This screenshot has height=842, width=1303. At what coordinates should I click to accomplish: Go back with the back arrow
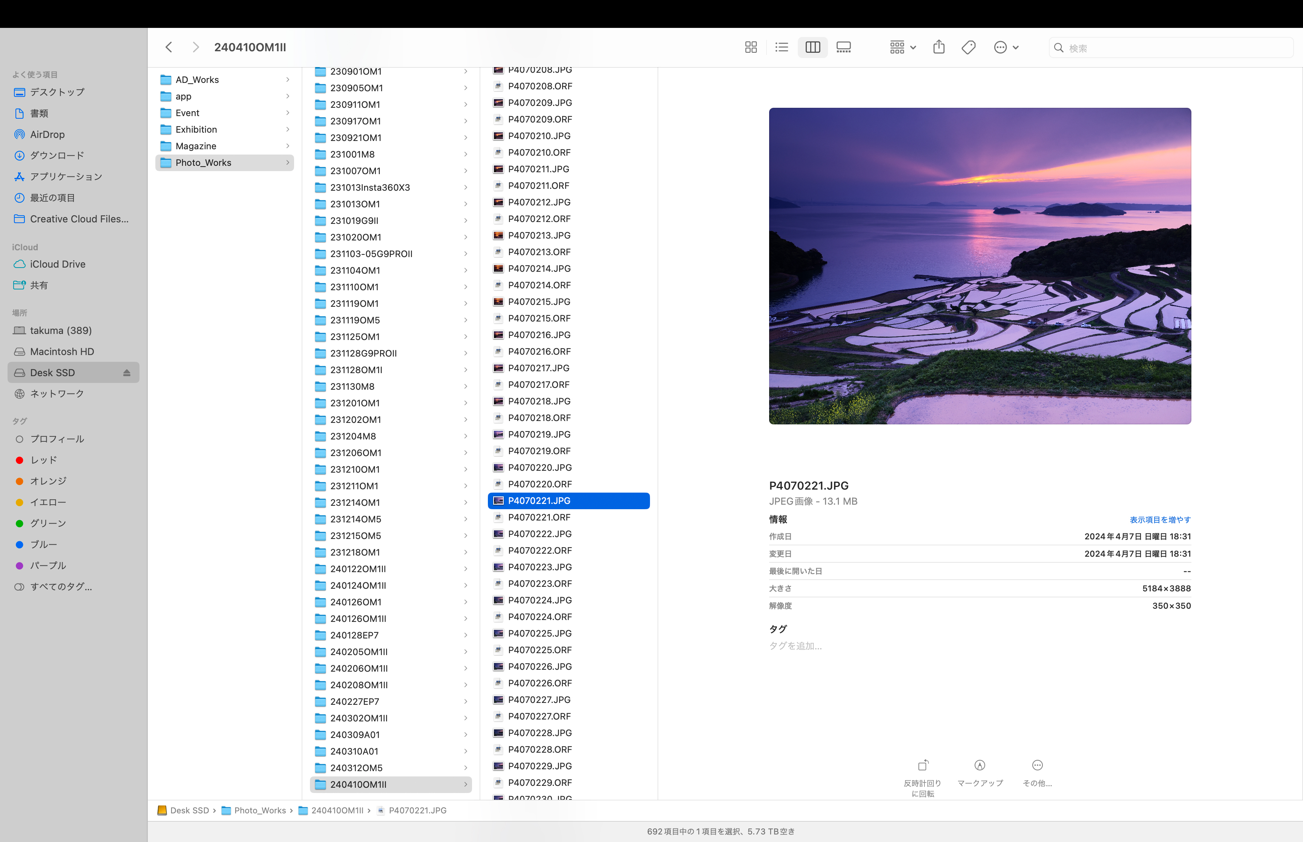(x=169, y=47)
